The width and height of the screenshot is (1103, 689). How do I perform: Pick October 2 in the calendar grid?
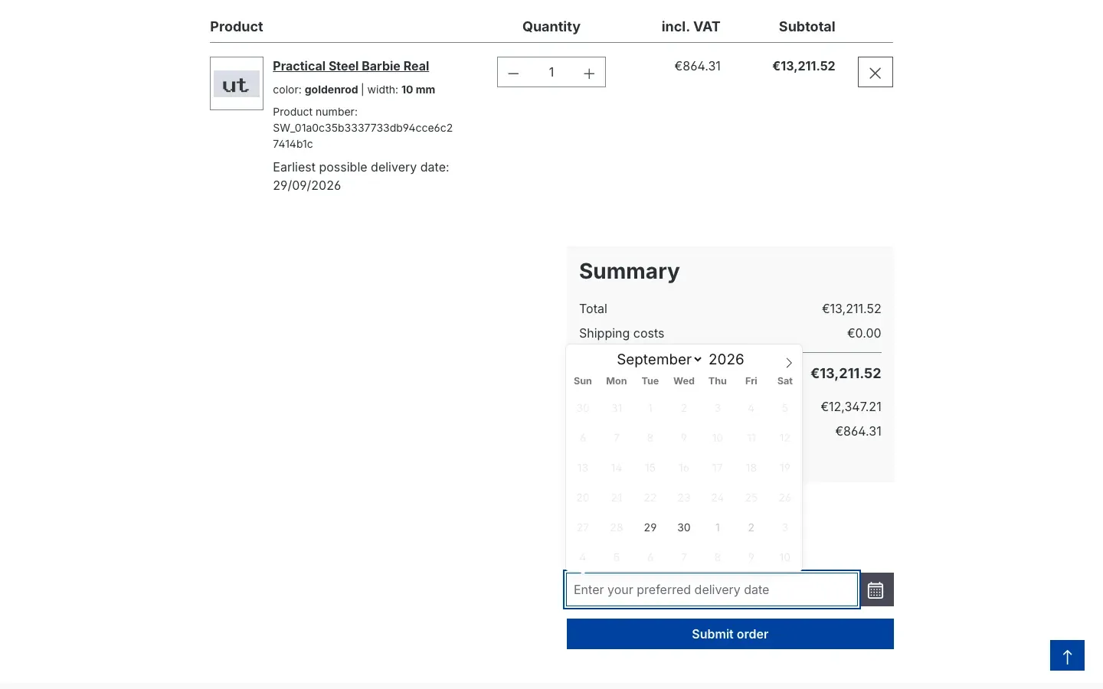click(751, 527)
